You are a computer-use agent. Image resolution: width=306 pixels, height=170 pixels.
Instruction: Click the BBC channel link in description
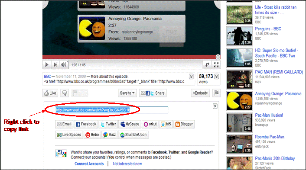pyautogui.click(x=47, y=77)
